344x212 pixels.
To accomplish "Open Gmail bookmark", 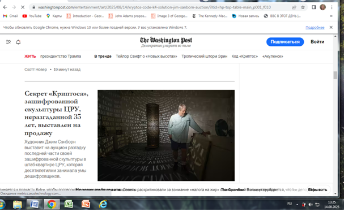I will [x=11, y=16].
